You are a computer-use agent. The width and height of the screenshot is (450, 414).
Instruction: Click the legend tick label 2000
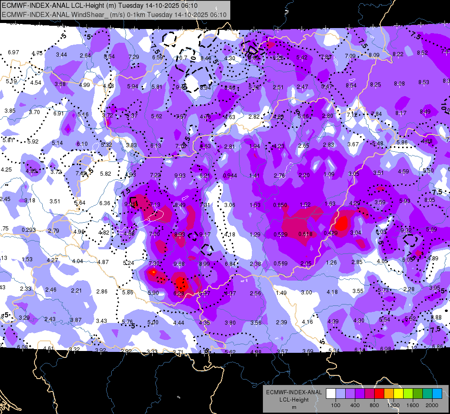(432, 405)
